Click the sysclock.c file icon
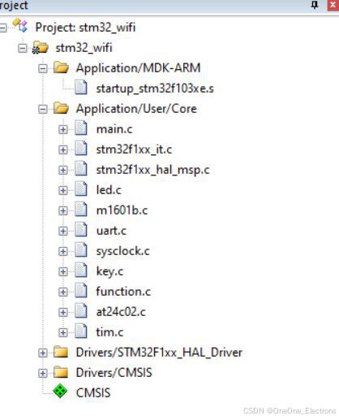The width and height of the screenshot is (339, 420). (x=81, y=250)
